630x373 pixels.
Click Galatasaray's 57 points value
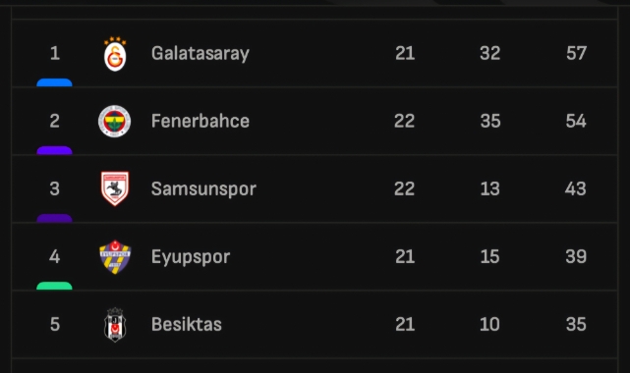click(x=576, y=53)
